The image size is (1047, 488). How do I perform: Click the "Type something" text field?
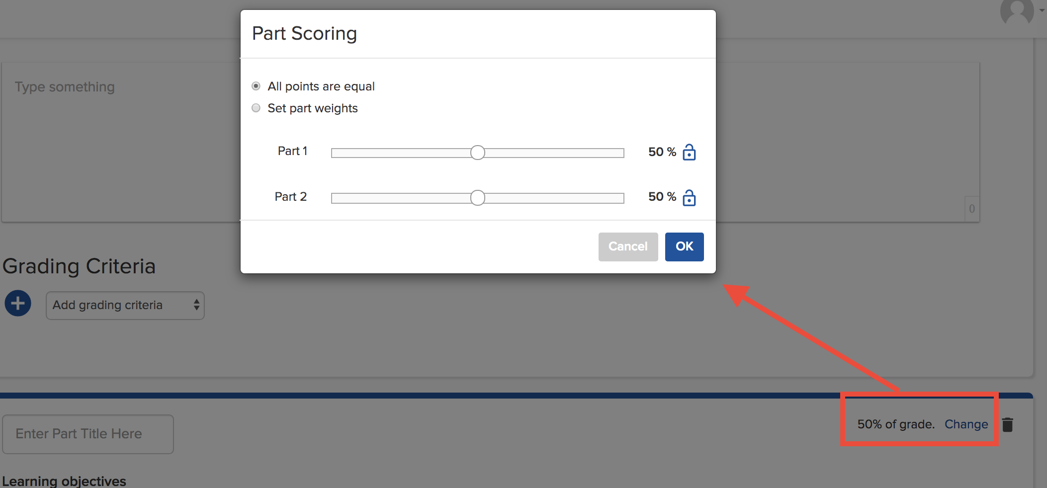(65, 87)
